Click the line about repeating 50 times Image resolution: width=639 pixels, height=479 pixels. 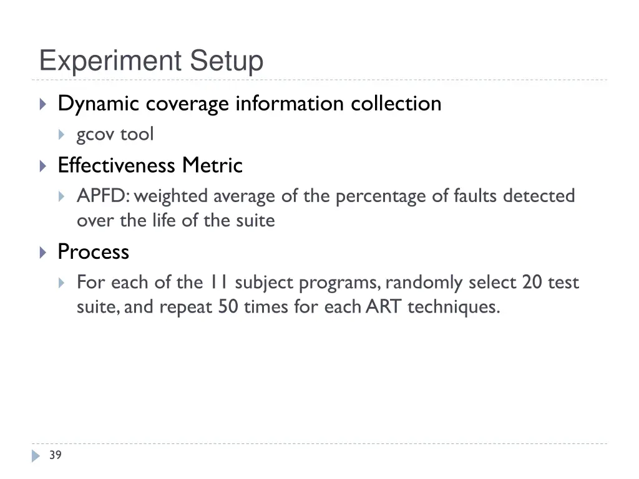(288, 307)
